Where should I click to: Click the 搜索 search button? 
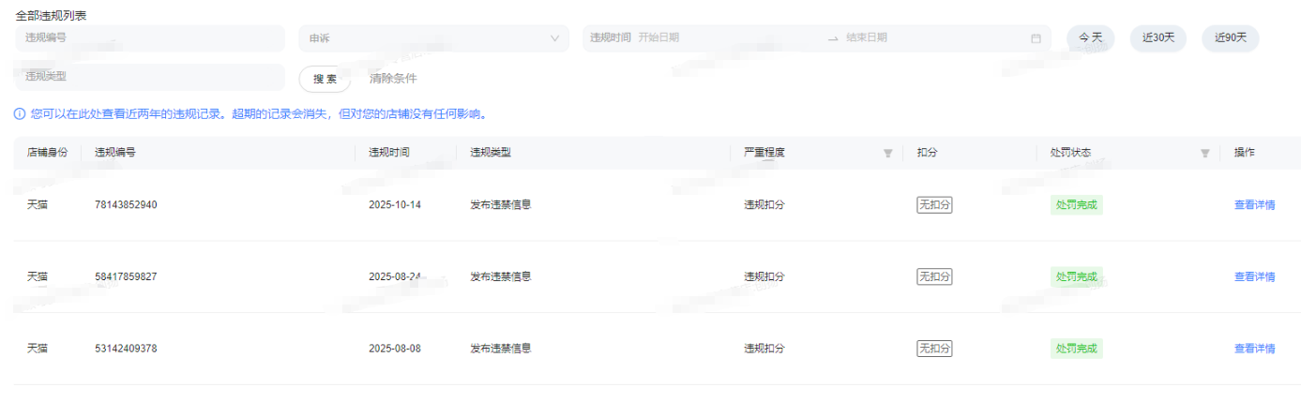[x=325, y=79]
